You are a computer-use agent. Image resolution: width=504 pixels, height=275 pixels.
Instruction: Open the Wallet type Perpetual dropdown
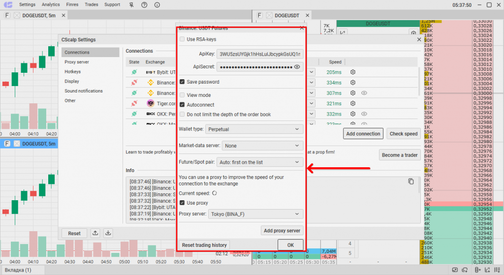coord(254,129)
